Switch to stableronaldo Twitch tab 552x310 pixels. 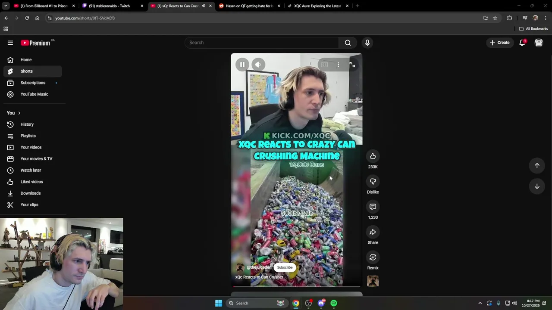tap(112, 6)
